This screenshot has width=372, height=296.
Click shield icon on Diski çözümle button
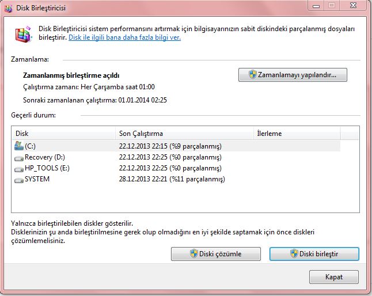click(x=193, y=254)
